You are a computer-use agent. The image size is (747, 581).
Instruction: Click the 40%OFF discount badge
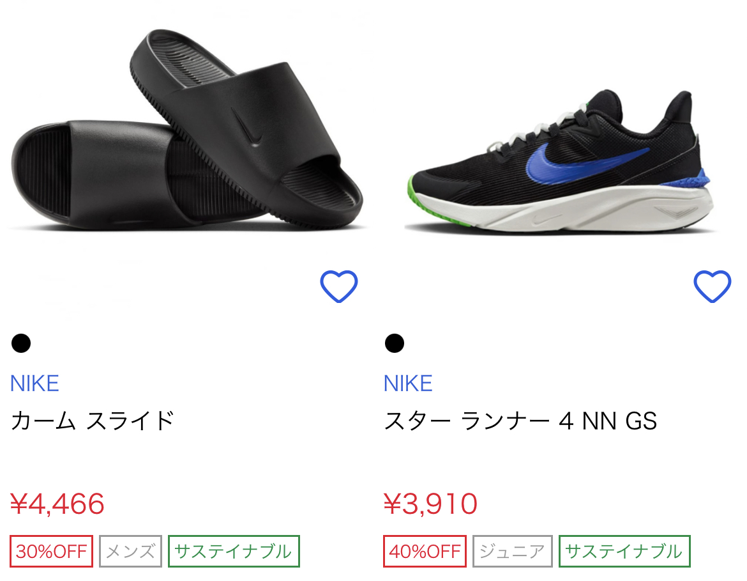[x=425, y=552]
